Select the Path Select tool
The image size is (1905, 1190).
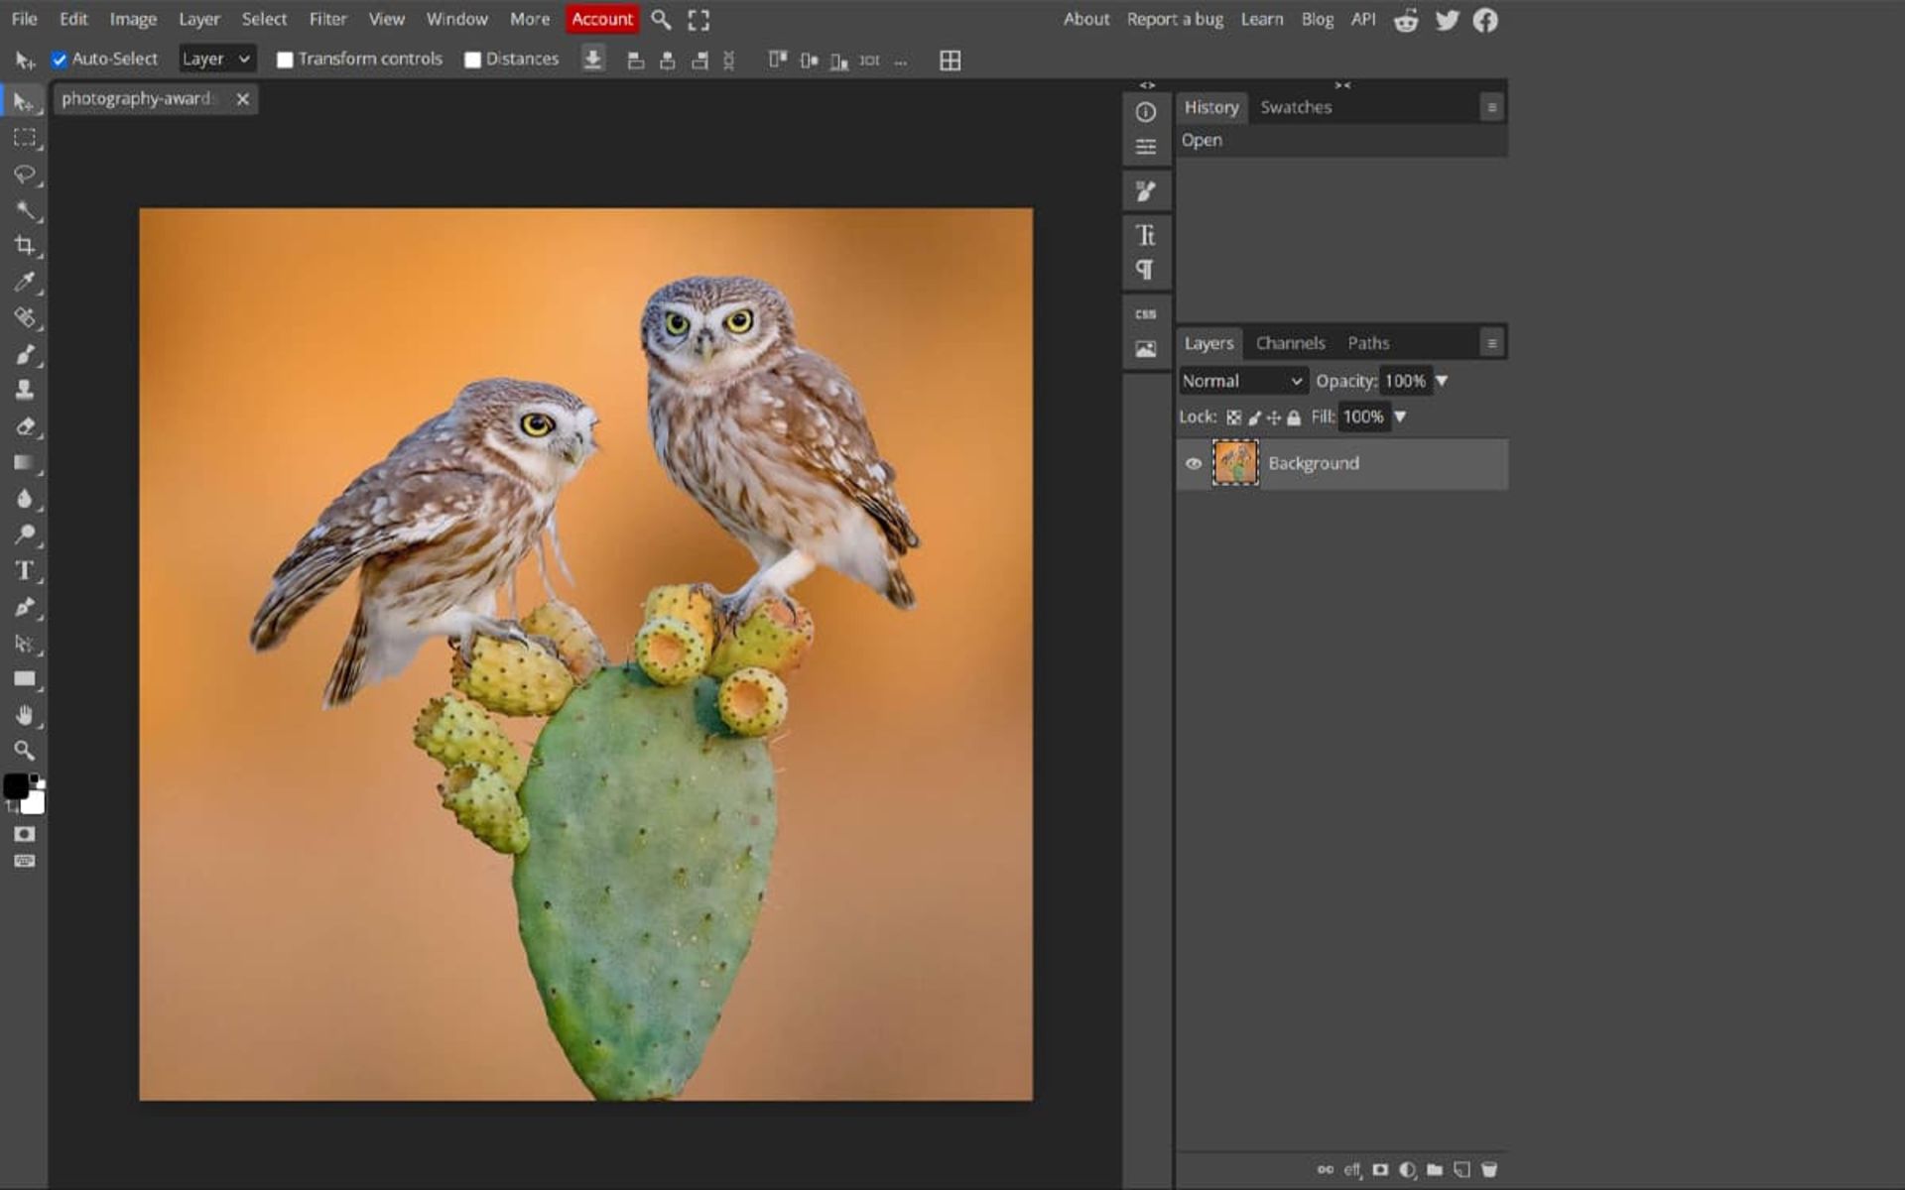[24, 644]
